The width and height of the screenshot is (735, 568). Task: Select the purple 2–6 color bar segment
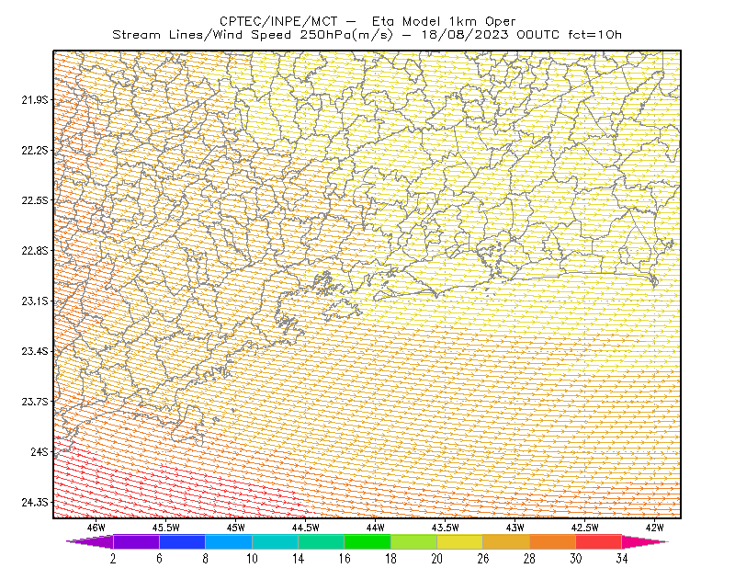136,541
